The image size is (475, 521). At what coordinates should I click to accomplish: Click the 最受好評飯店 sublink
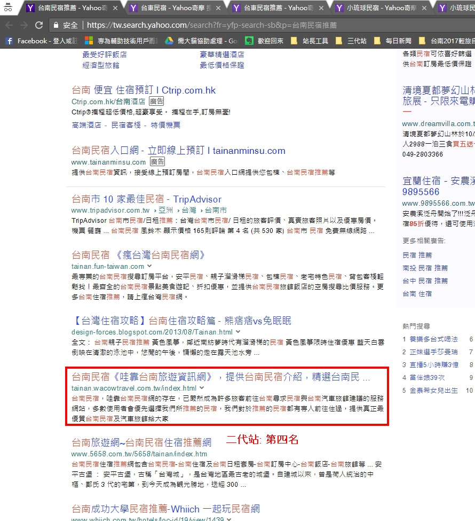[105, 55]
